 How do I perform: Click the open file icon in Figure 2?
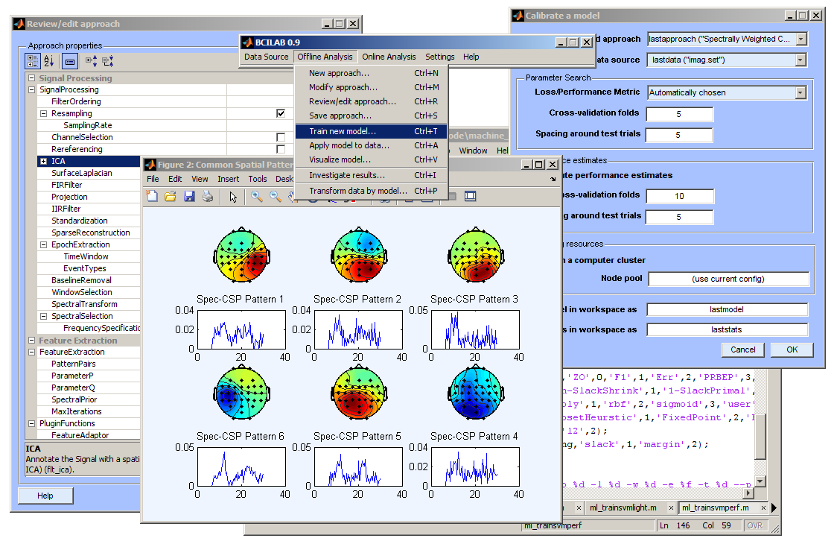(171, 196)
